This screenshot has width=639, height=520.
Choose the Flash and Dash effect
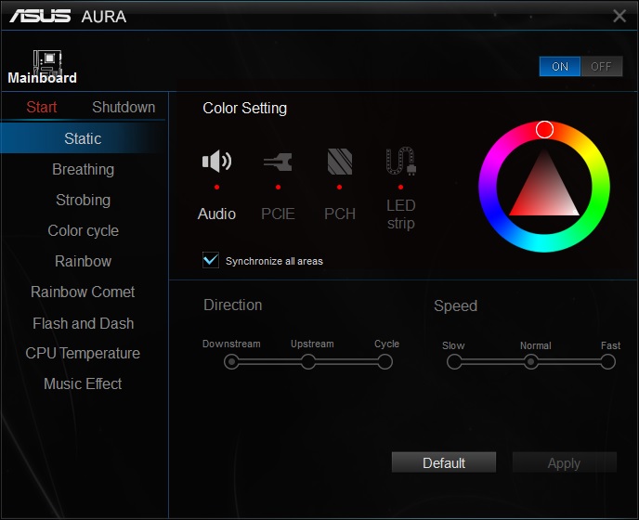pos(84,323)
